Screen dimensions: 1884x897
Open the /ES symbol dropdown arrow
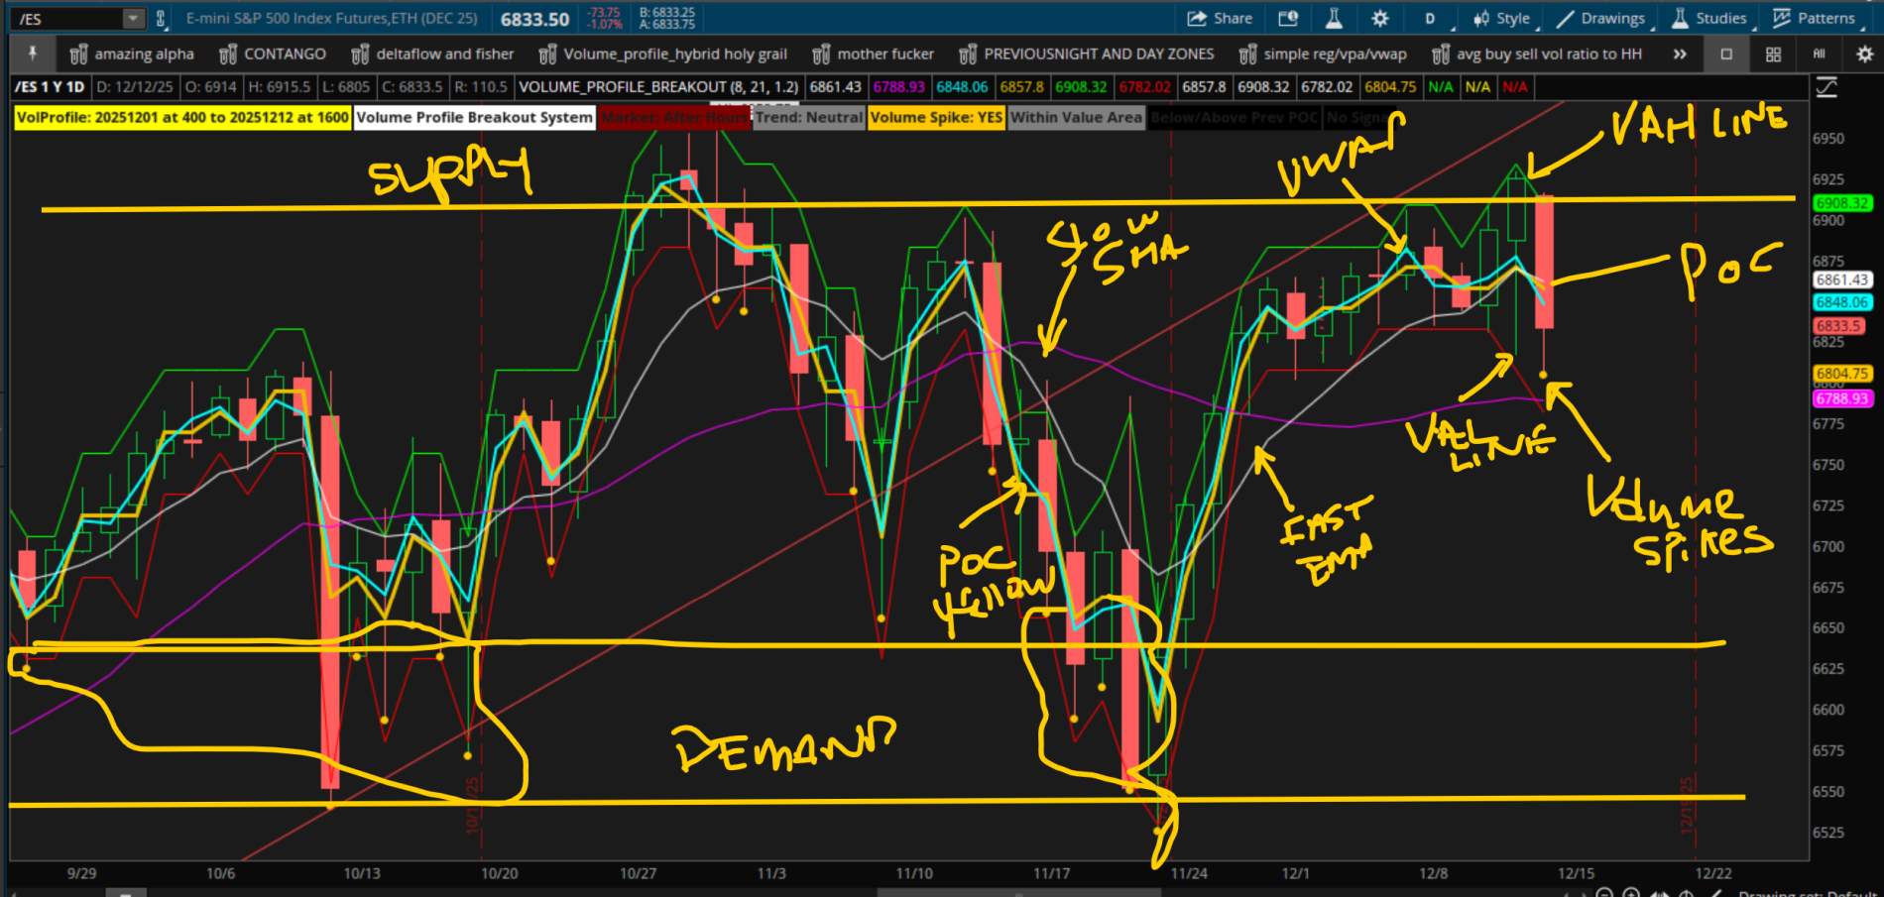click(x=133, y=18)
